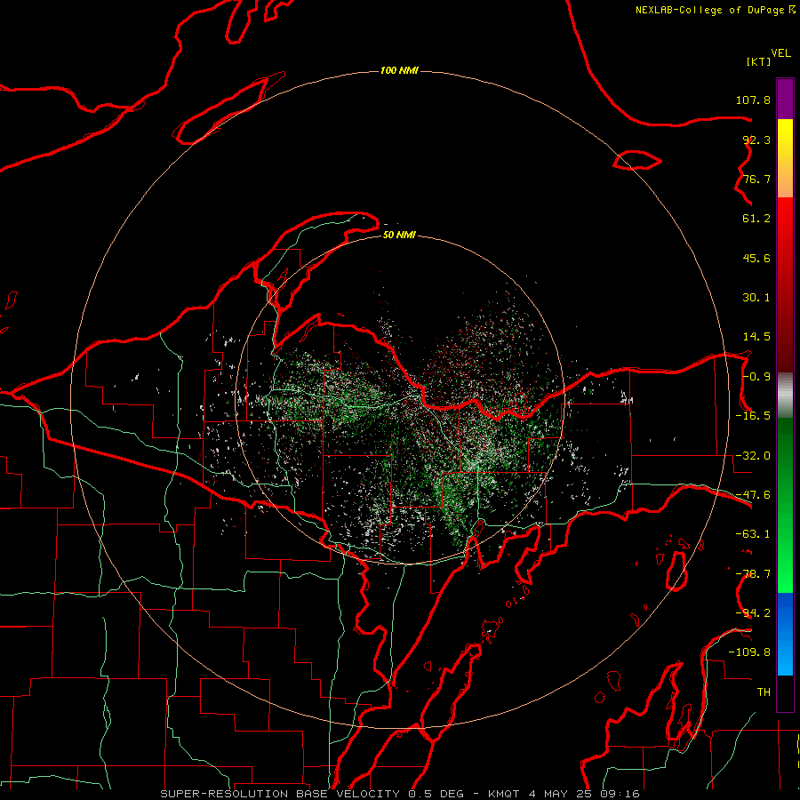Select the 45.6 scale value
Image resolution: width=800 pixels, height=800 pixels.
pos(756,258)
